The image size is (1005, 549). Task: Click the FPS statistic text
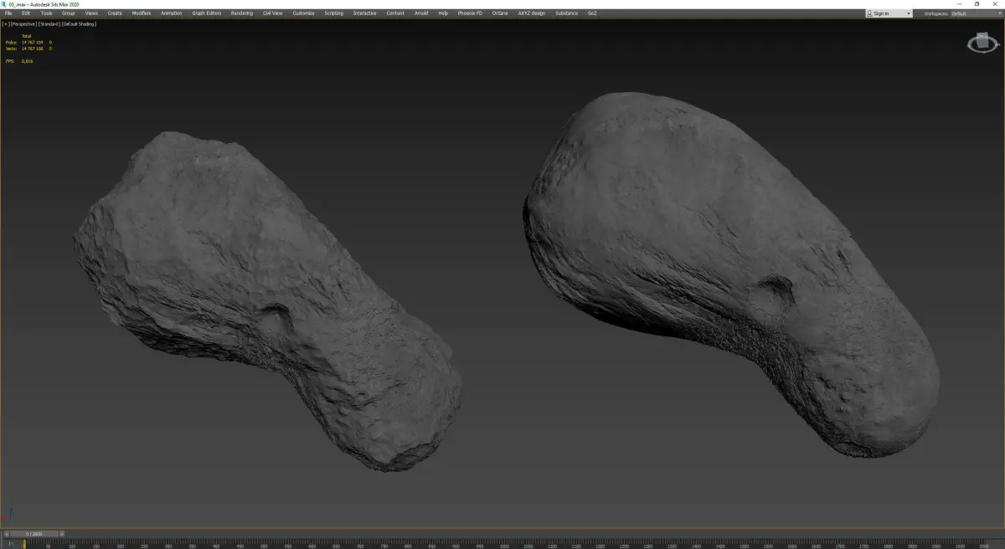(x=19, y=61)
